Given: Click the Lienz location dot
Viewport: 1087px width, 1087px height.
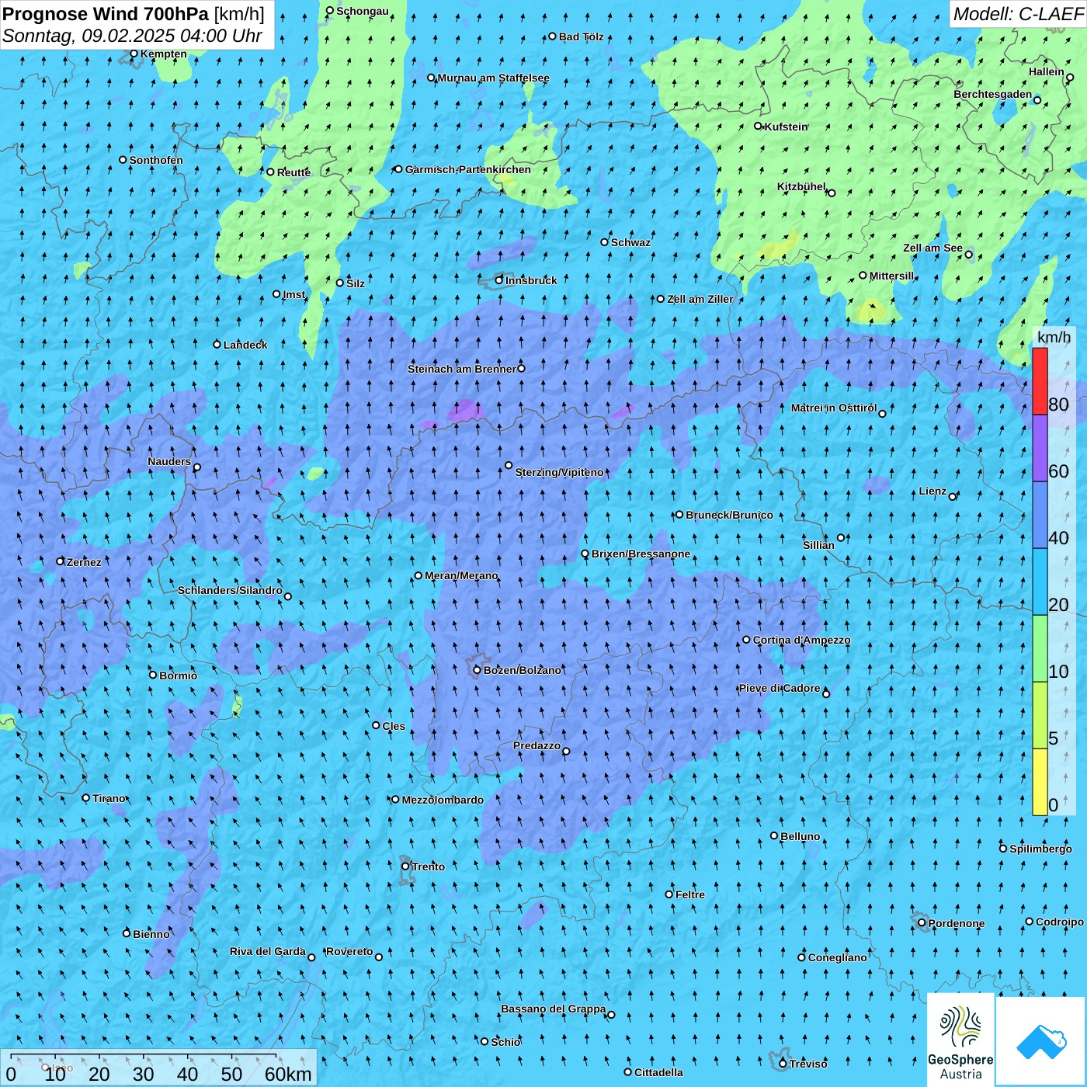Looking at the screenshot, I should (953, 496).
